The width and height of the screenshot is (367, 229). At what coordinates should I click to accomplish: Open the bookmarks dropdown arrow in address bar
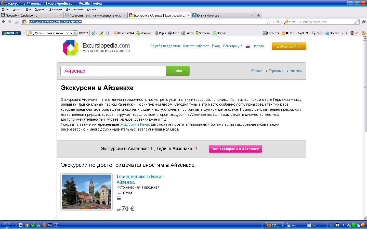(x=273, y=22)
